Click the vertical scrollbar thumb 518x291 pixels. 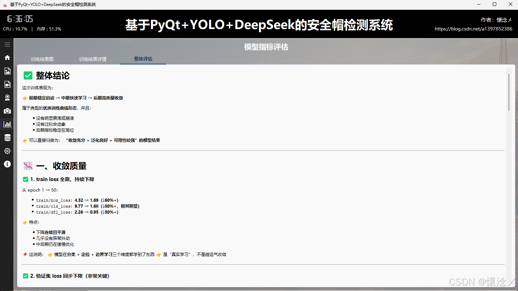pyautogui.click(x=509, y=92)
